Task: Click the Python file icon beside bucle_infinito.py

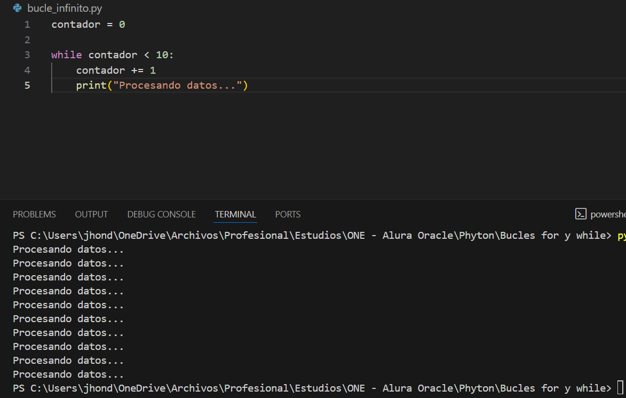Action: 18,9
